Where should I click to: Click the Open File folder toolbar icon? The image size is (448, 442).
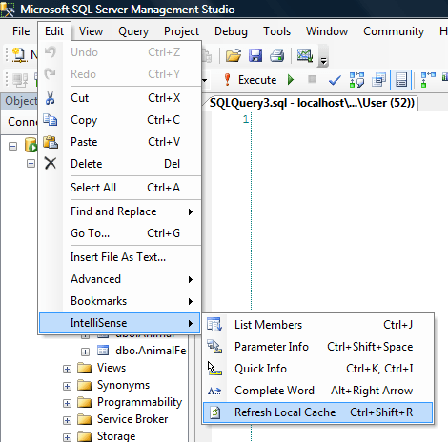234,55
